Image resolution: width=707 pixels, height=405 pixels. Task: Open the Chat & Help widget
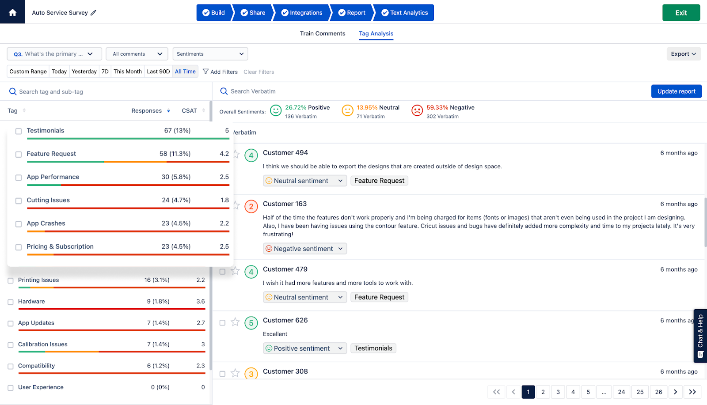700,336
